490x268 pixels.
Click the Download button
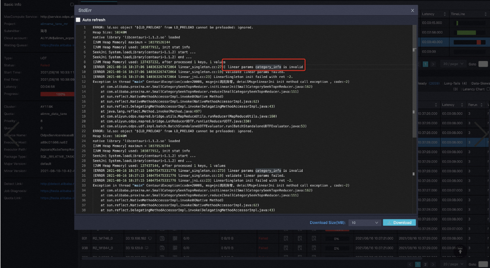(x=399, y=223)
